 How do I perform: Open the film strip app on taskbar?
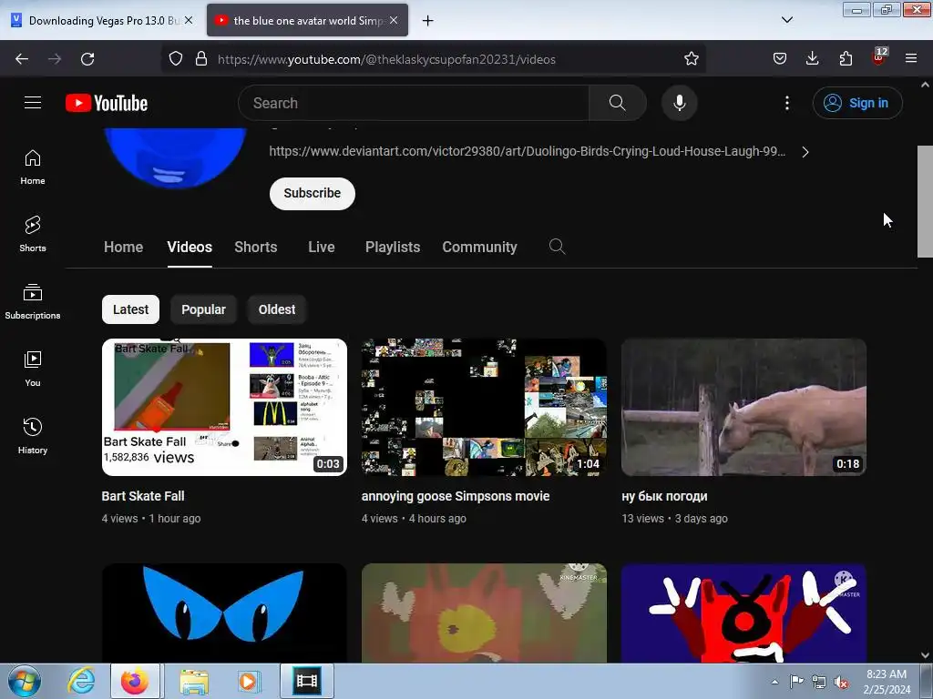pos(307,682)
